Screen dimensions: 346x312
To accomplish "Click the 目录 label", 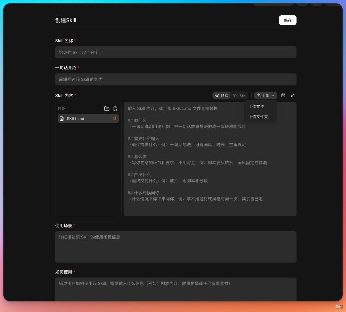I will (x=61, y=108).
